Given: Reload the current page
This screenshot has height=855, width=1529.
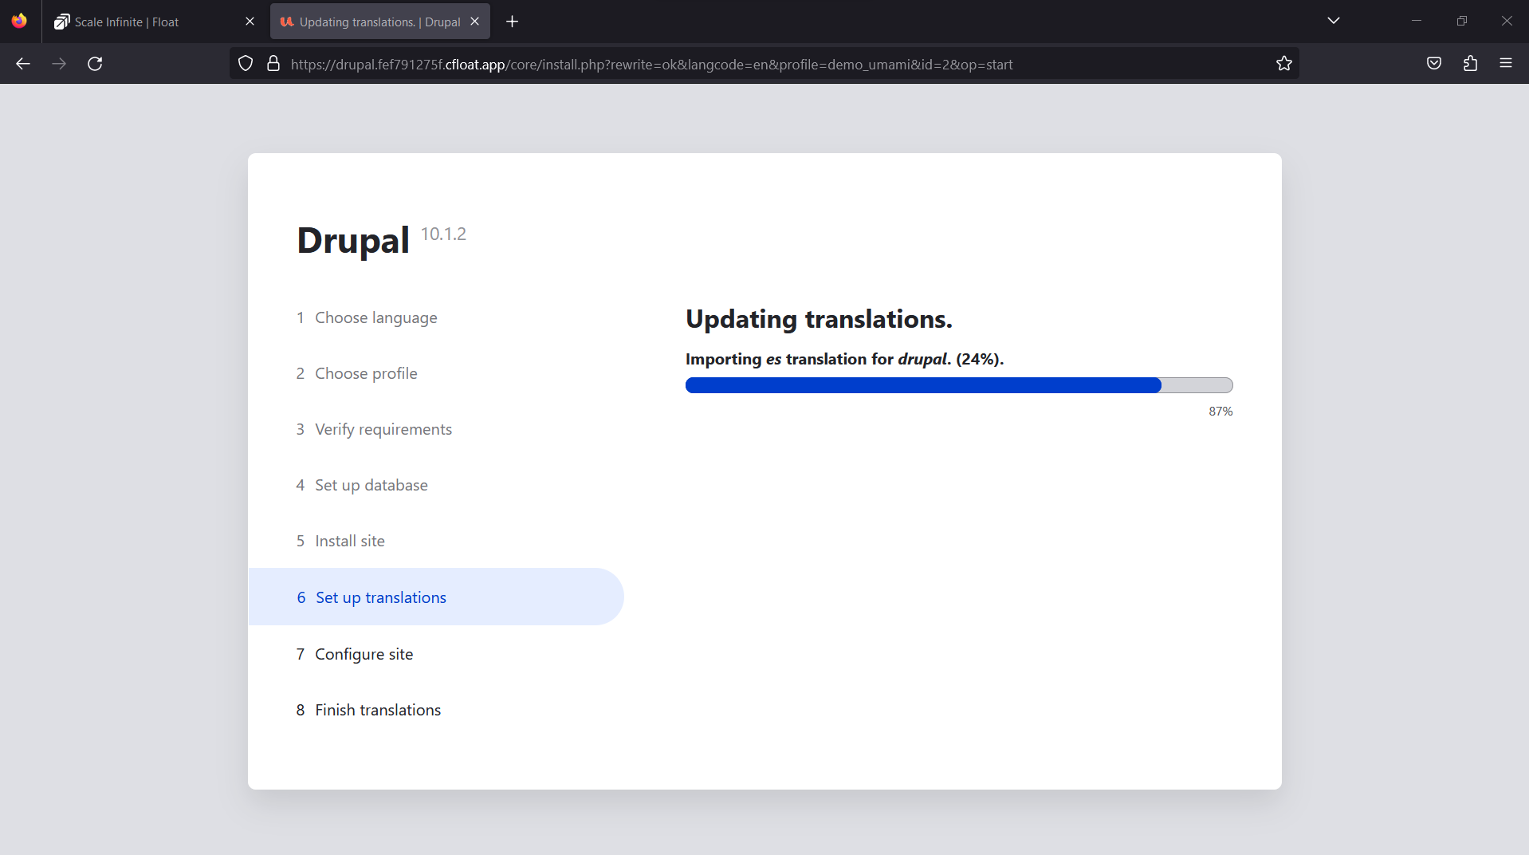Looking at the screenshot, I should point(95,64).
